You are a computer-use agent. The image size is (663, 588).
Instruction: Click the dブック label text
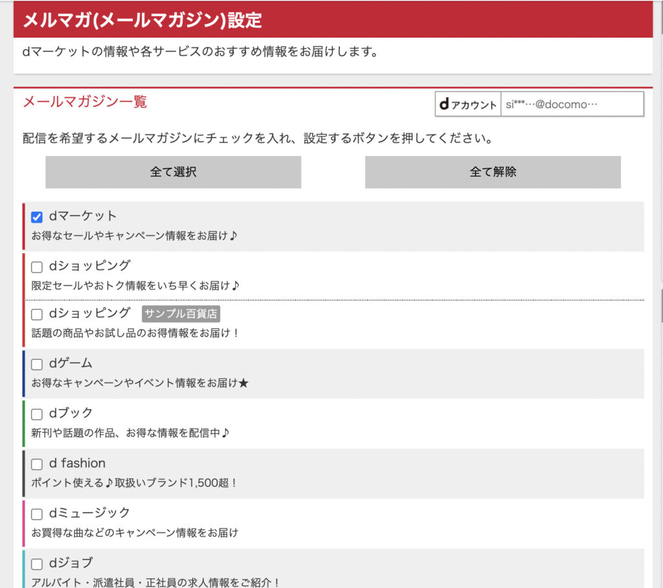[x=71, y=413]
